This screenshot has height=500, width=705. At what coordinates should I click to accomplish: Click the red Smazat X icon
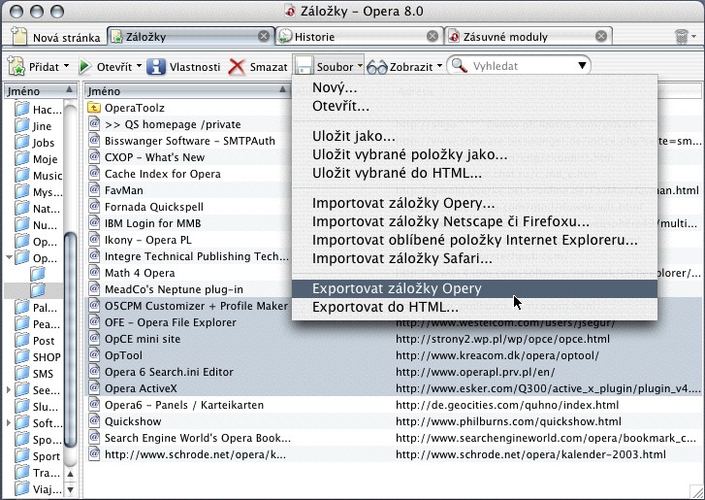click(x=237, y=67)
